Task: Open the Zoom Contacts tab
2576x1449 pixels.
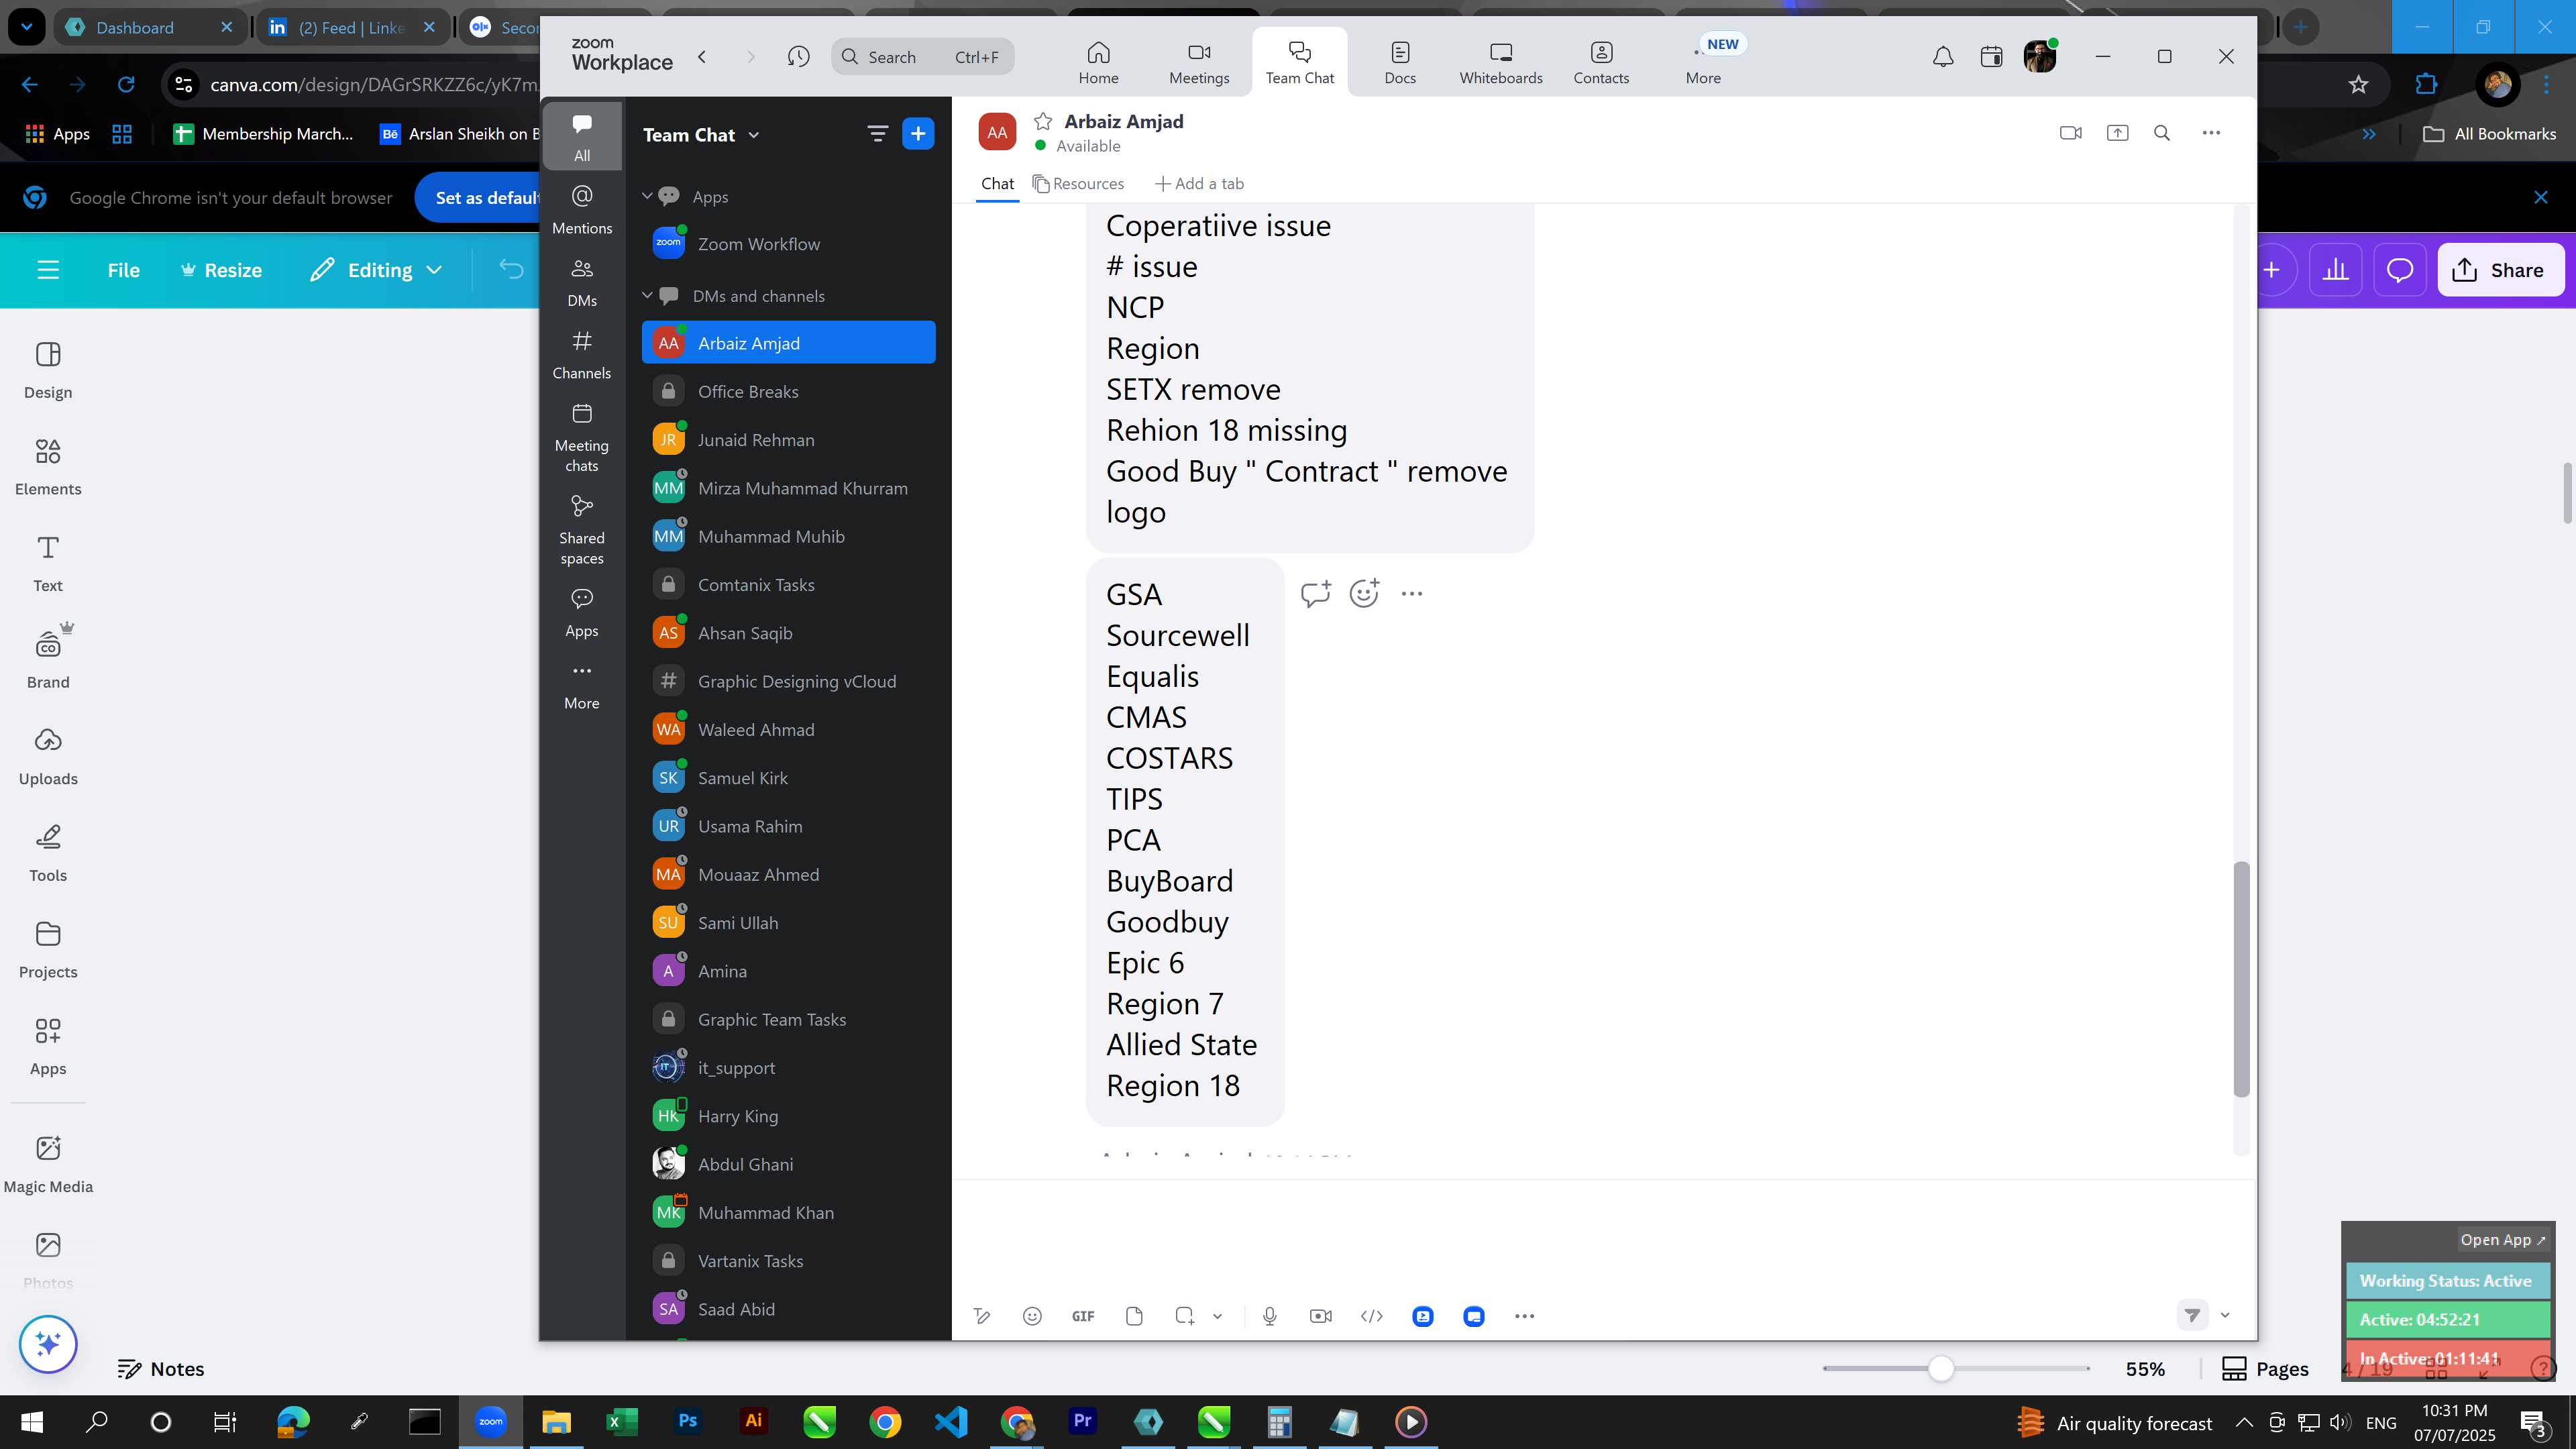Action: pos(1601,62)
